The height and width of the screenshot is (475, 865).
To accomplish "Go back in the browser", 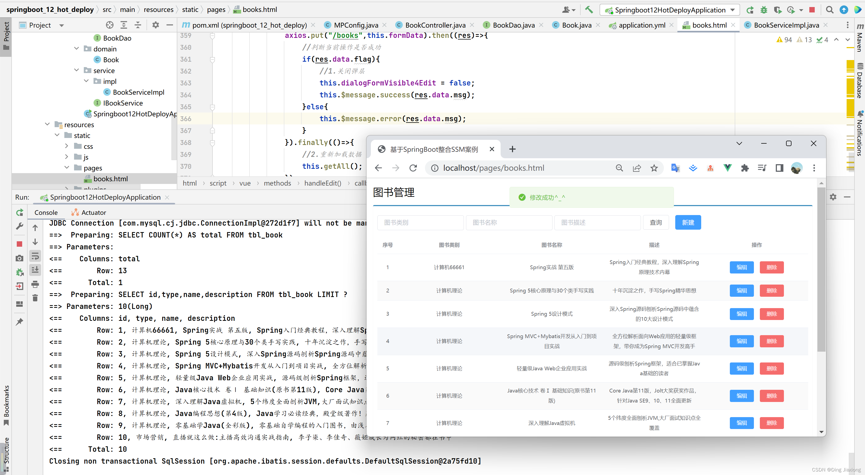I will [x=378, y=168].
